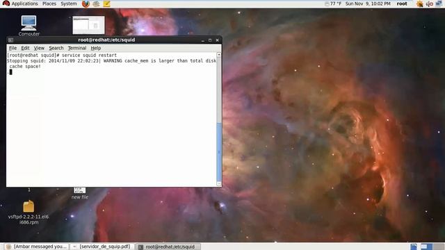Viewport: 445px width, 250px height.
Task: Close the root@redhat terminal window
Action: point(218,40)
